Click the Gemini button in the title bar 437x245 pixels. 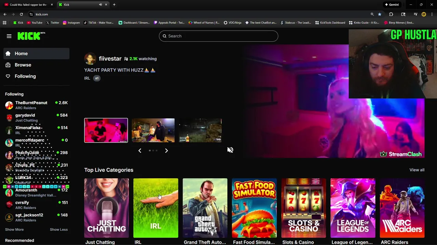tap(392, 5)
